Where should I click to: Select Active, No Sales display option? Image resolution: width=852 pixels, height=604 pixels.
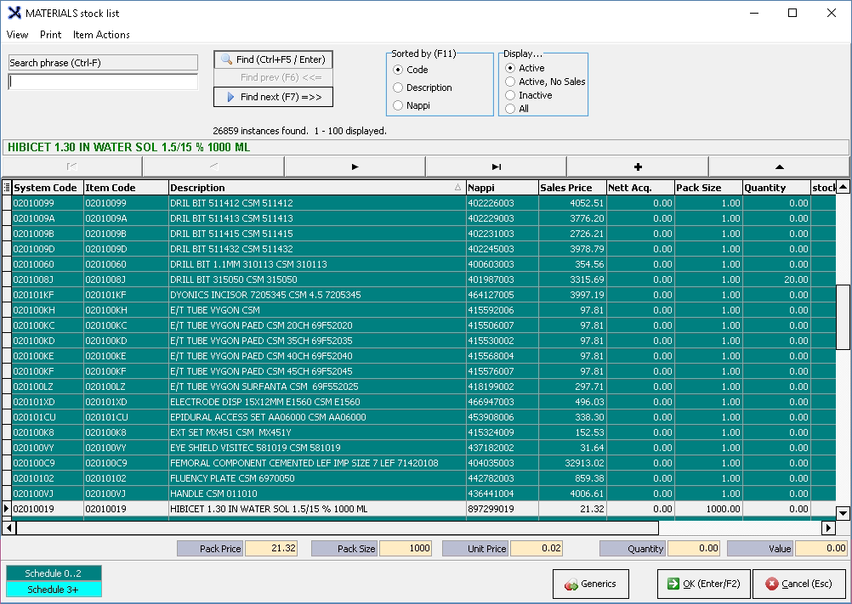pyautogui.click(x=510, y=82)
